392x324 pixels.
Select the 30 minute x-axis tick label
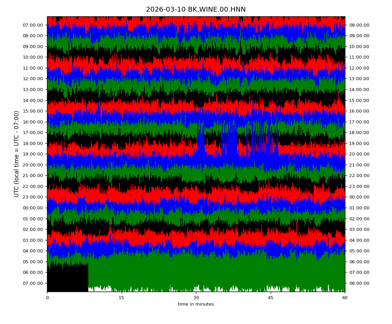pos(196,298)
